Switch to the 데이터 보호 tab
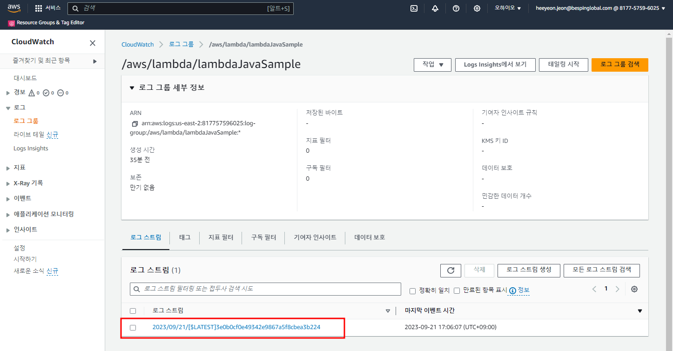The width and height of the screenshot is (673, 351). click(x=370, y=237)
